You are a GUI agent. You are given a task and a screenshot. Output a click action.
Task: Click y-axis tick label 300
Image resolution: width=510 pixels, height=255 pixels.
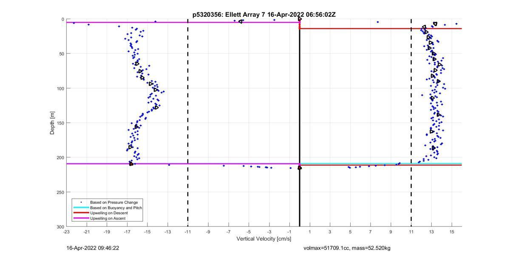click(60, 227)
